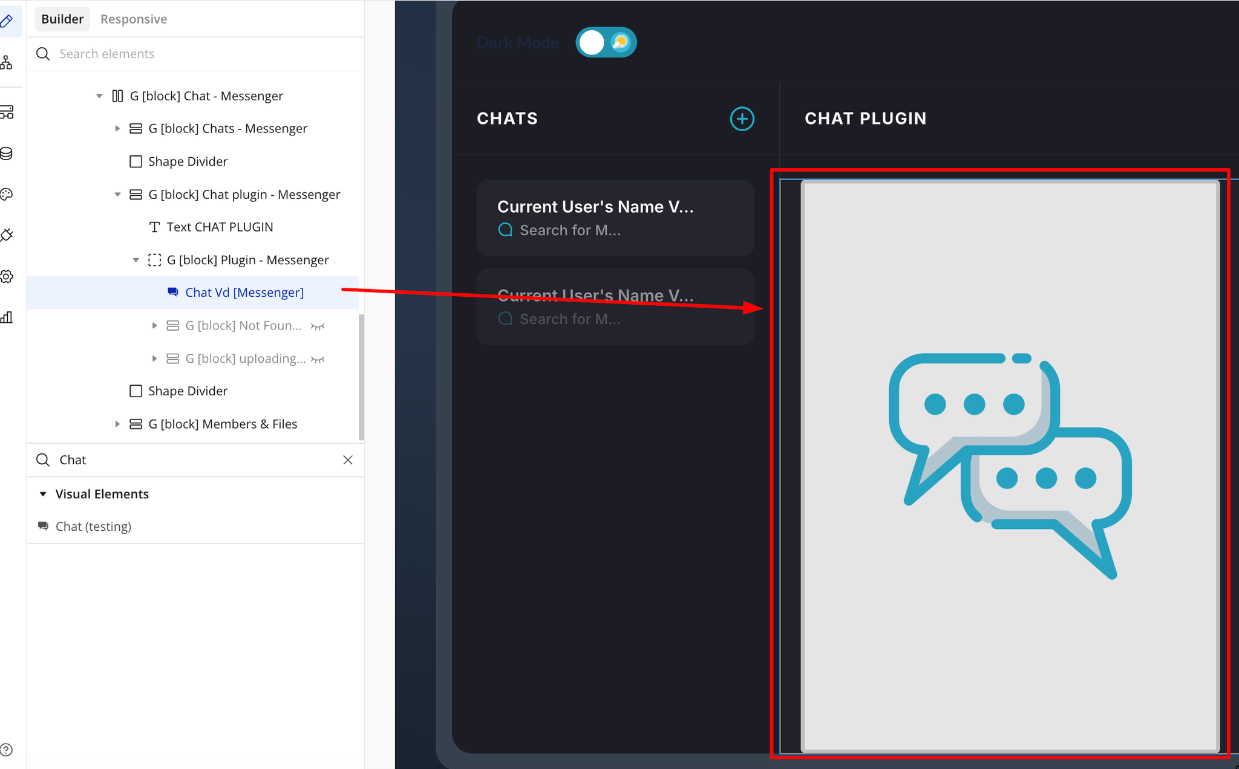Show hidden G [block] Not Found group
The height and width of the screenshot is (769, 1239).
click(x=318, y=326)
